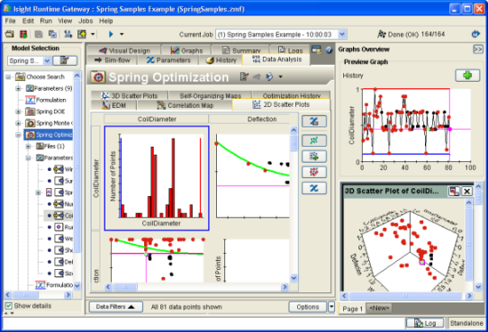The height and width of the screenshot is (332, 488).
Task: Switch to the Correlation Map tab
Action: (185, 105)
